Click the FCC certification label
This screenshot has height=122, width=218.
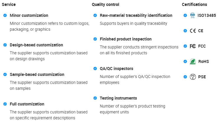click(x=202, y=46)
